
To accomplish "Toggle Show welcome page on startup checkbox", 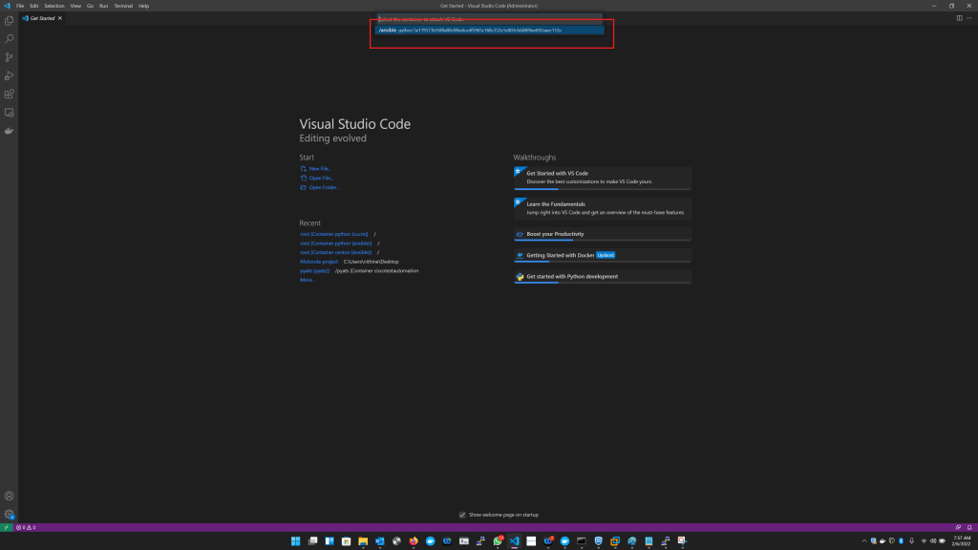I will pos(462,515).
